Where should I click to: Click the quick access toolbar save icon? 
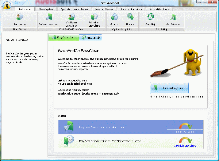[x=16, y=3]
